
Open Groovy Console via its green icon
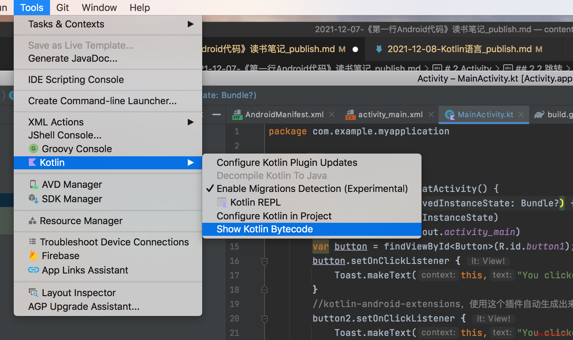(x=33, y=148)
